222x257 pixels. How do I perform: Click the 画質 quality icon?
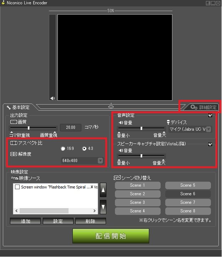pos(14,122)
